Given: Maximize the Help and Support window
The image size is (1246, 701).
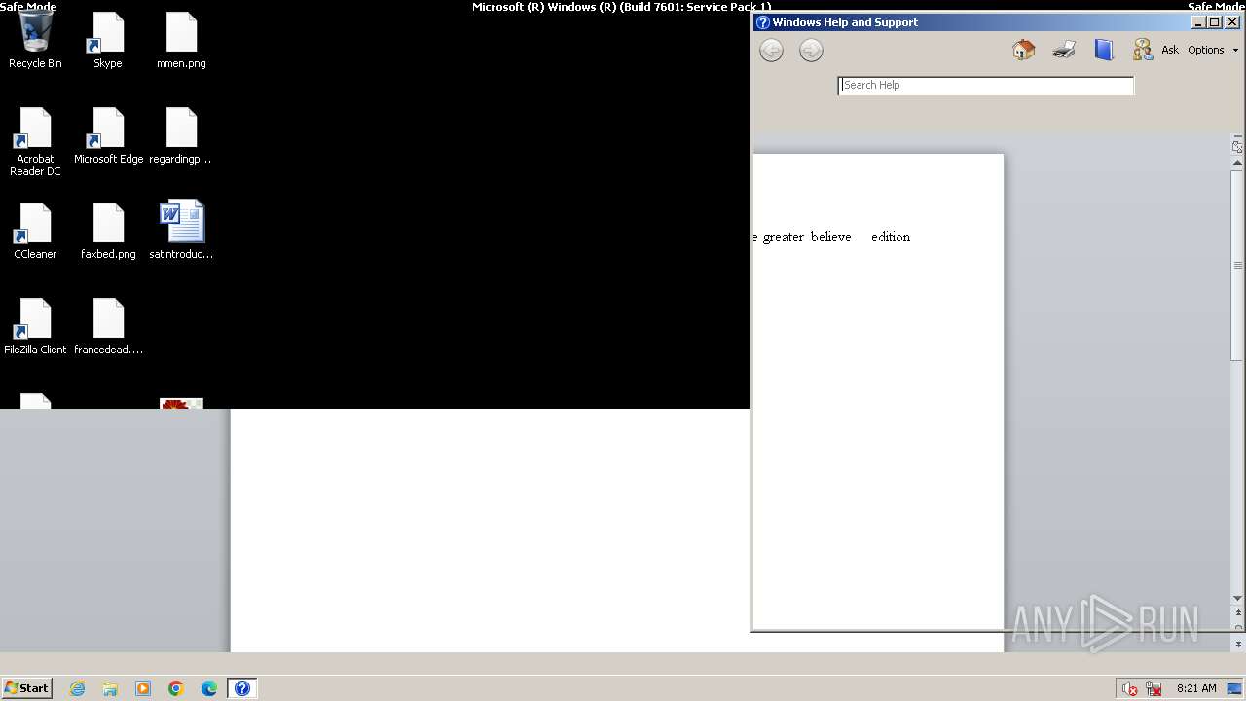Looking at the screenshot, I should 1215,22.
